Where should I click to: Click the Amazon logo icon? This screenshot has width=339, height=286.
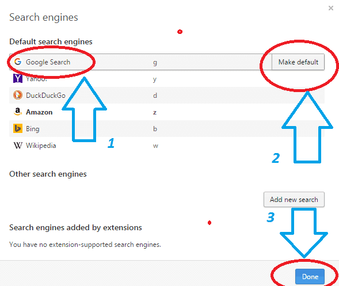(x=18, y=112)
